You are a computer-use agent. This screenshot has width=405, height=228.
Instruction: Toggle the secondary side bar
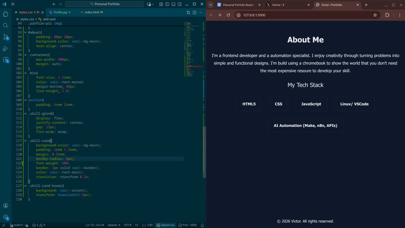(180, 4)
